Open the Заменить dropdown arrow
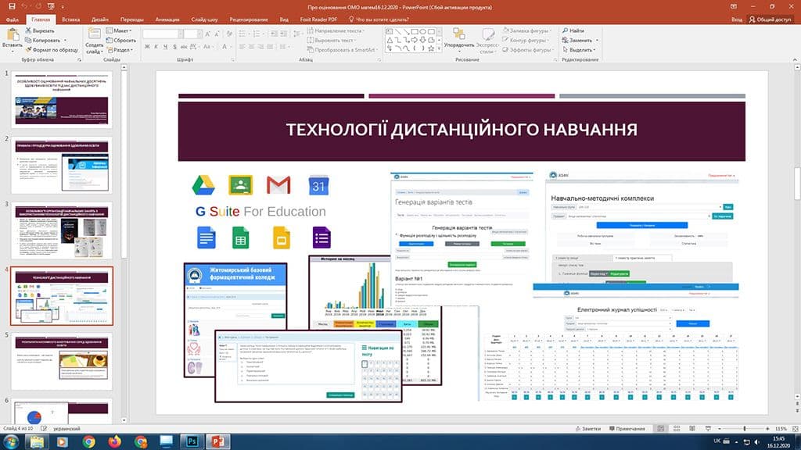801x450 pixels. (597, 41)
